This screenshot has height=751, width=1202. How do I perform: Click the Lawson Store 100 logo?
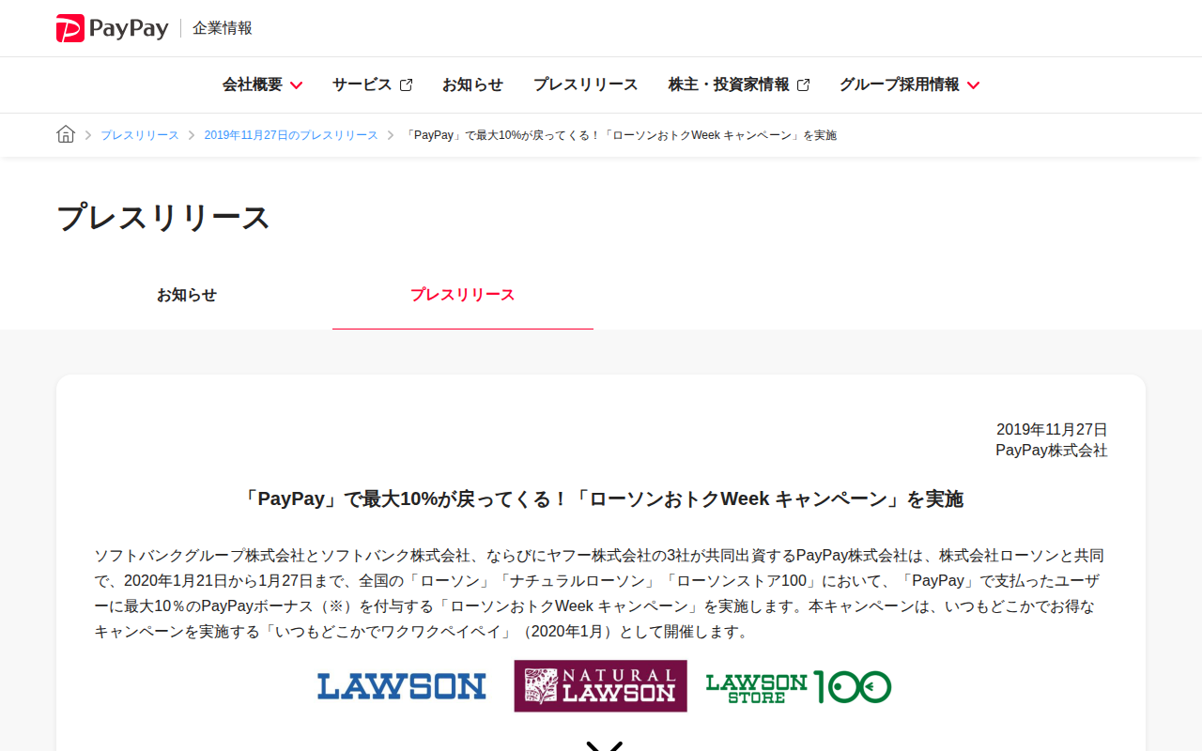coord(798,686)
